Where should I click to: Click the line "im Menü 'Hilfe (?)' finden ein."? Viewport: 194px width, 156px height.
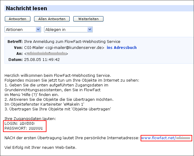coord(32,95)
